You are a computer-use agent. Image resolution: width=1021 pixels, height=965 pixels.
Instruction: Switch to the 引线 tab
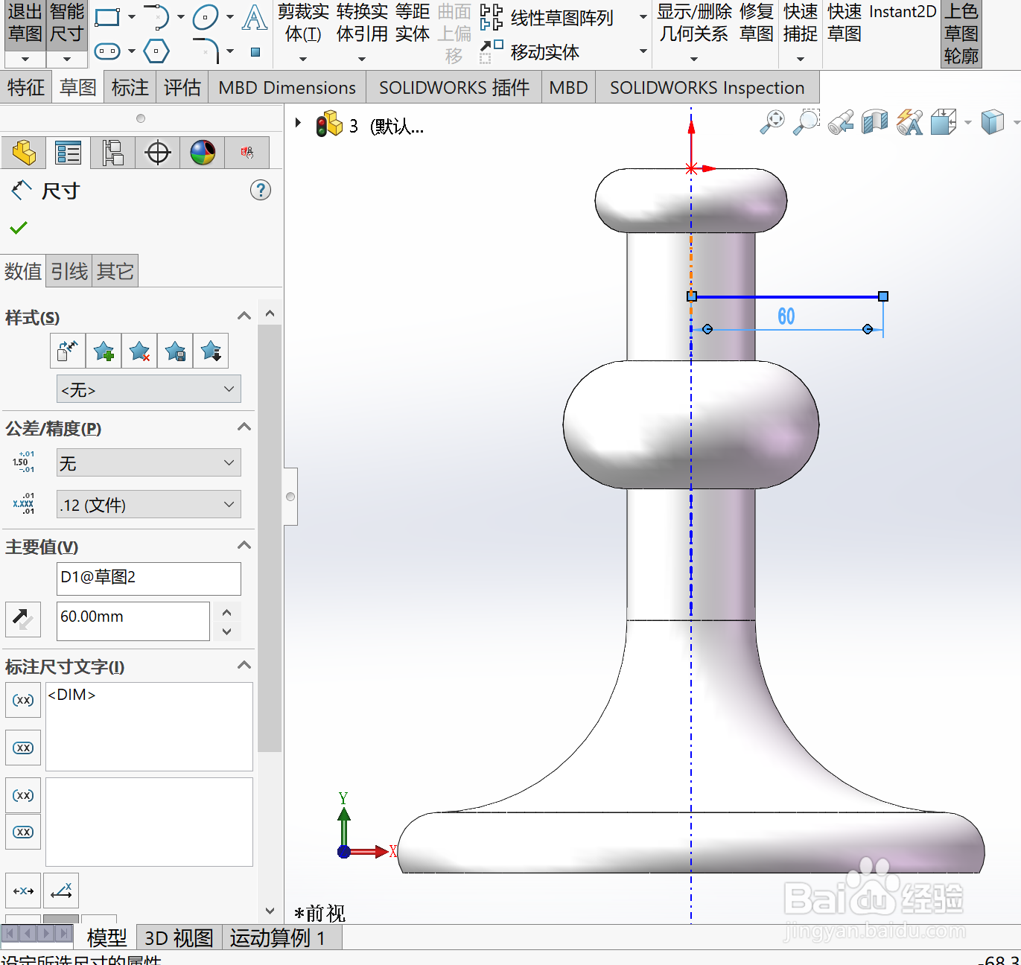pyautogui.click(x=69, y=270)
